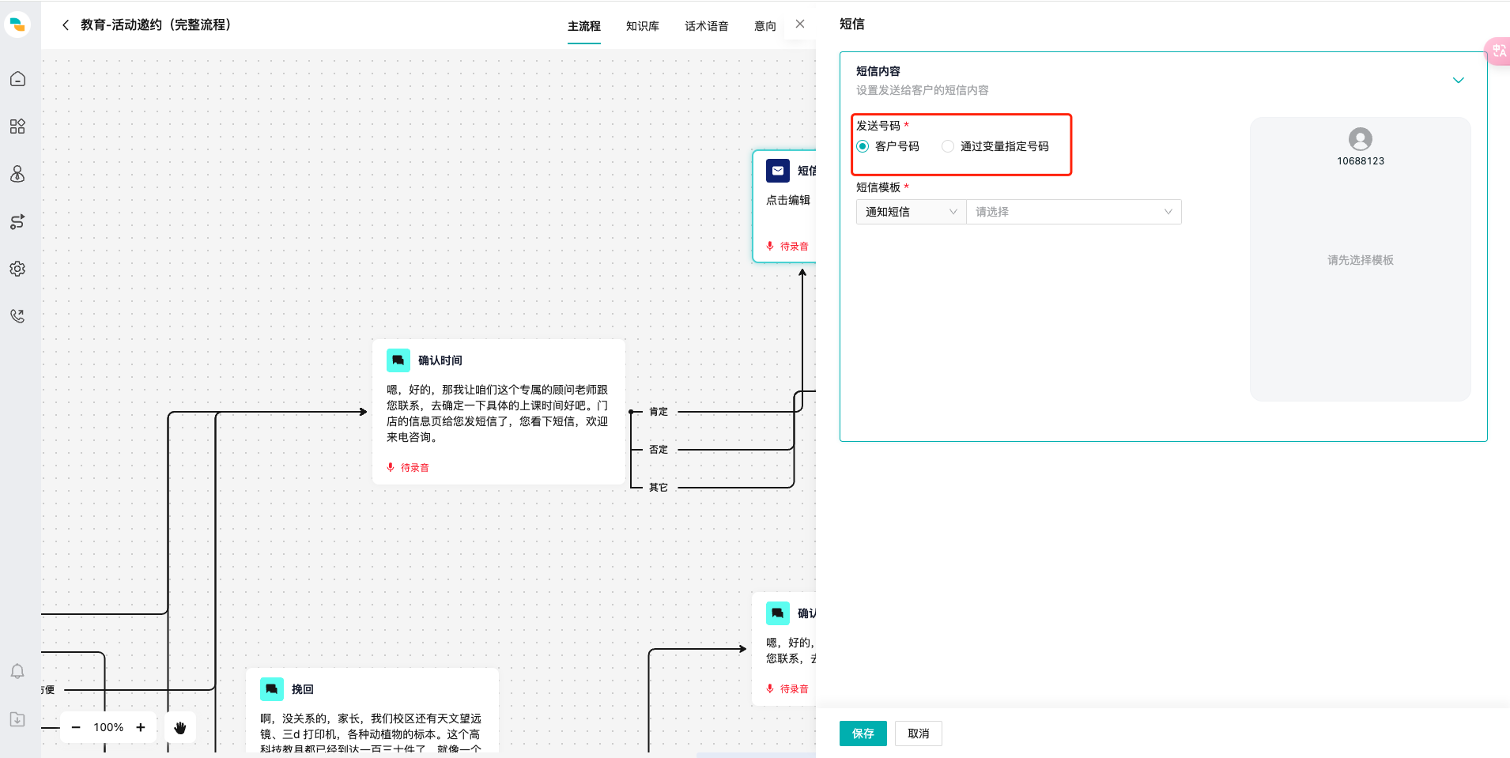Click the 否定 branch label
Image resolution: width=1510 pixels, height=758 pixels.
[x=659, y=450]
